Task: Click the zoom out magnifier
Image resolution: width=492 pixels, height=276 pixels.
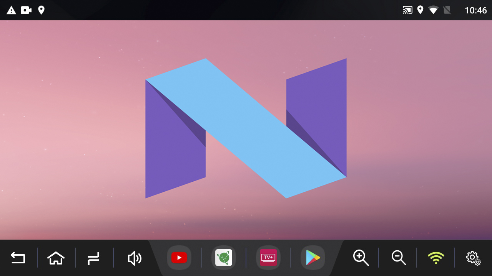Action: click(399, 258)
